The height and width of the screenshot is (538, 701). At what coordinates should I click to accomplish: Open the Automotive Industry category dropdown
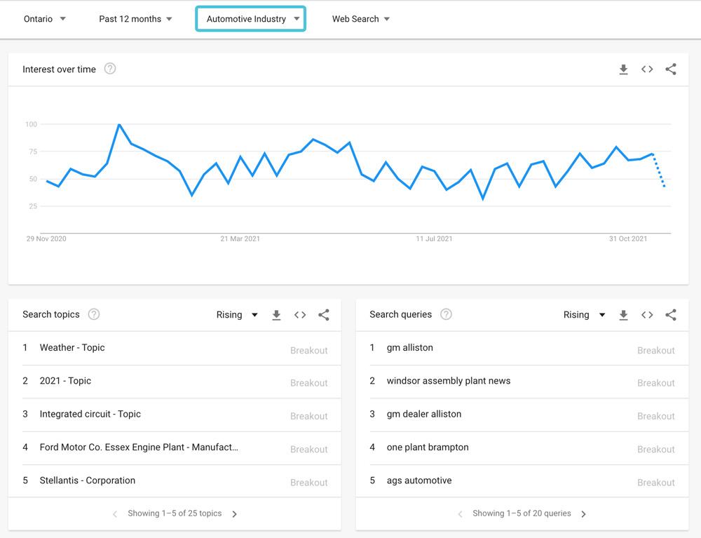click(x=250, y=19)
